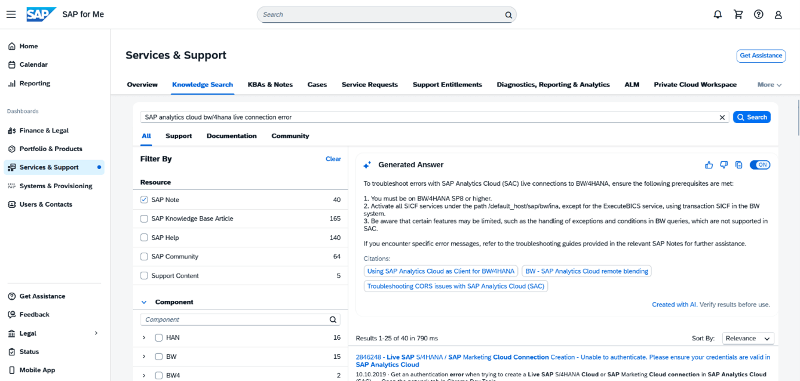800x381 pixels.
Task: Open the help question mark icon
Action: coord(759,14)
